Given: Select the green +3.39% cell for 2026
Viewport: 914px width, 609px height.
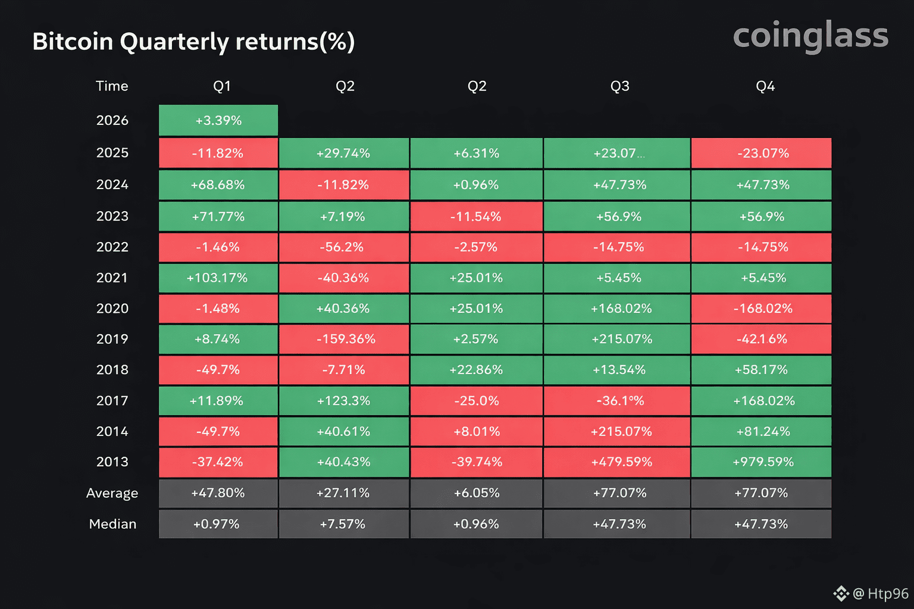Looking at the screenshot, I should pyautogui.click(x=218, y=120).
